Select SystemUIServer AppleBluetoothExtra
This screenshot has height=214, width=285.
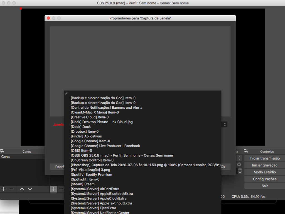142,194
